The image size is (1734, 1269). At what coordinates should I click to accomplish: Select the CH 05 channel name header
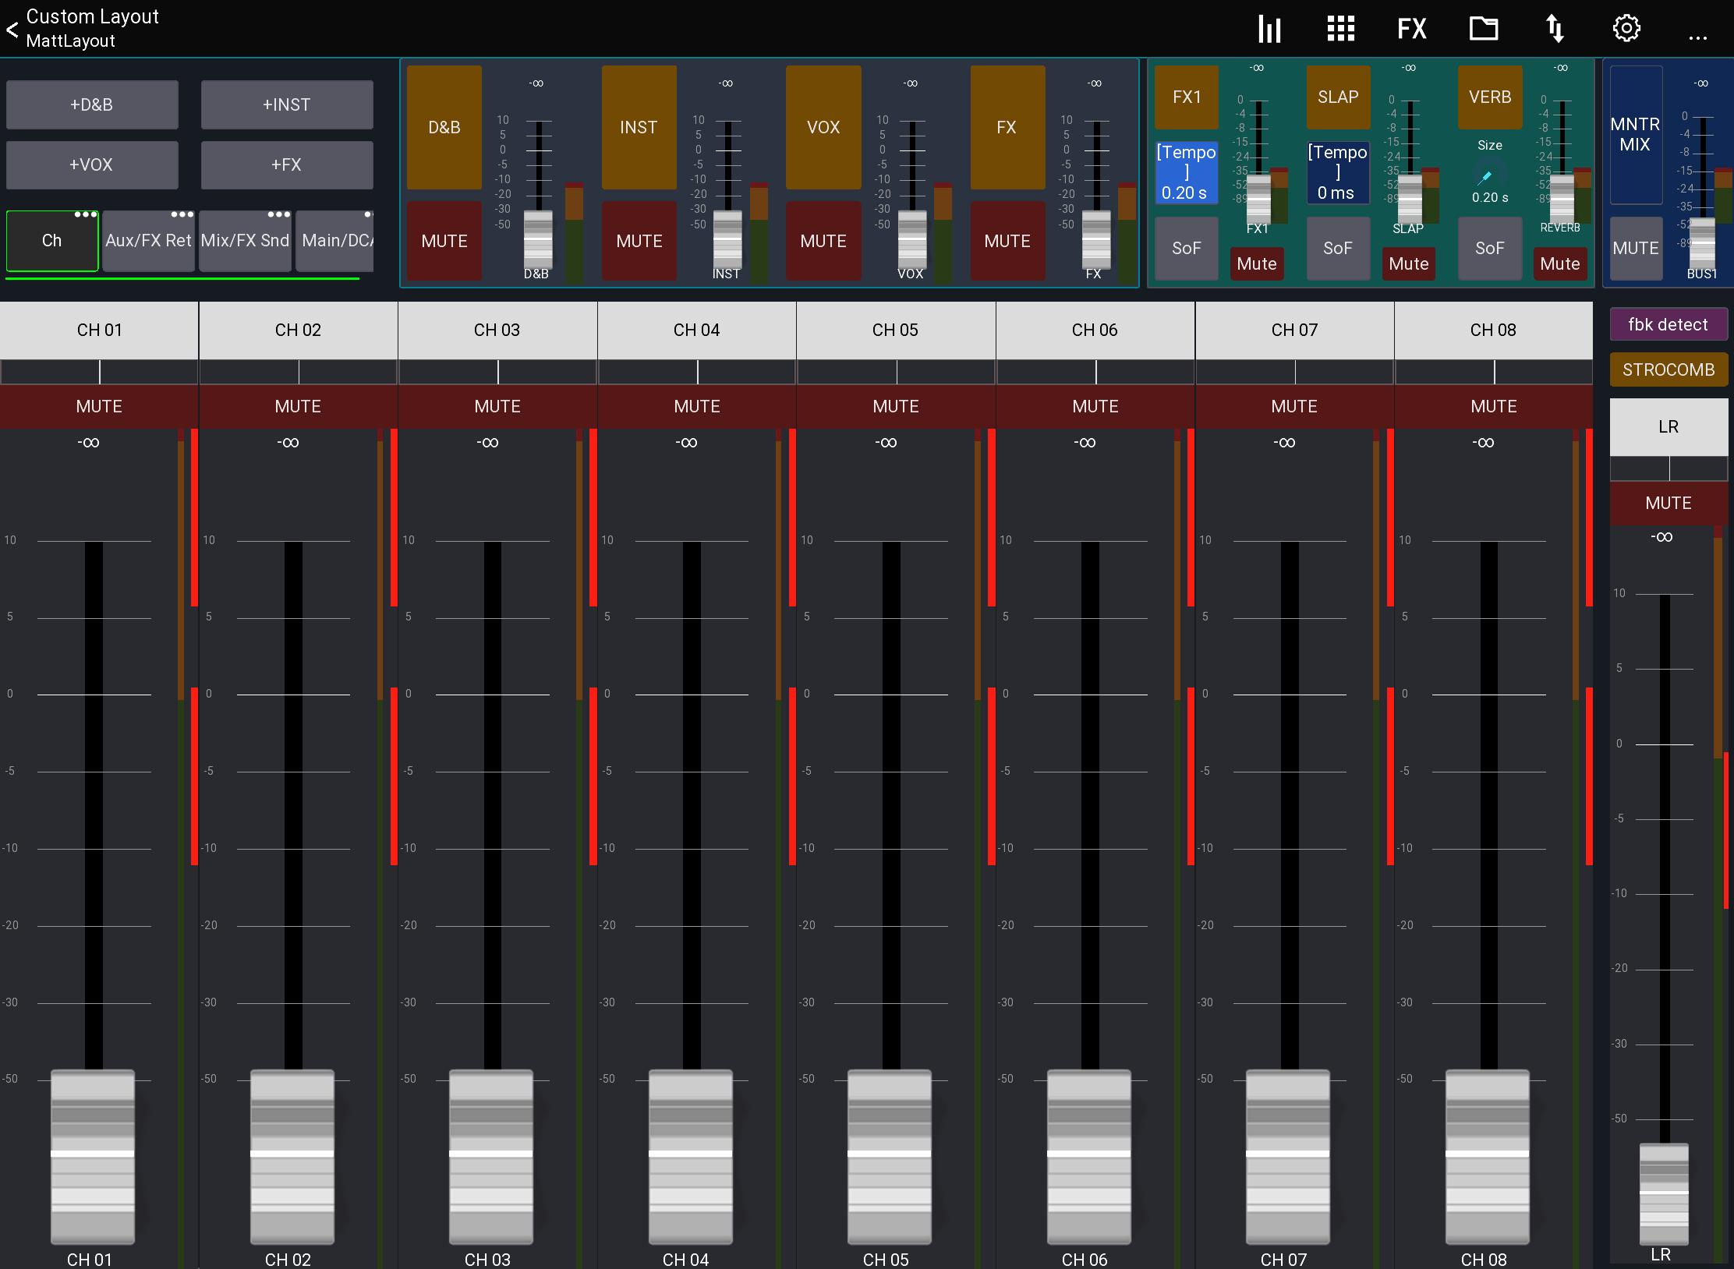(x=895, y=329)
